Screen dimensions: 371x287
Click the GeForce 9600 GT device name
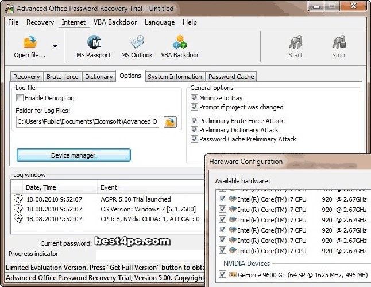tap(303, 275)
